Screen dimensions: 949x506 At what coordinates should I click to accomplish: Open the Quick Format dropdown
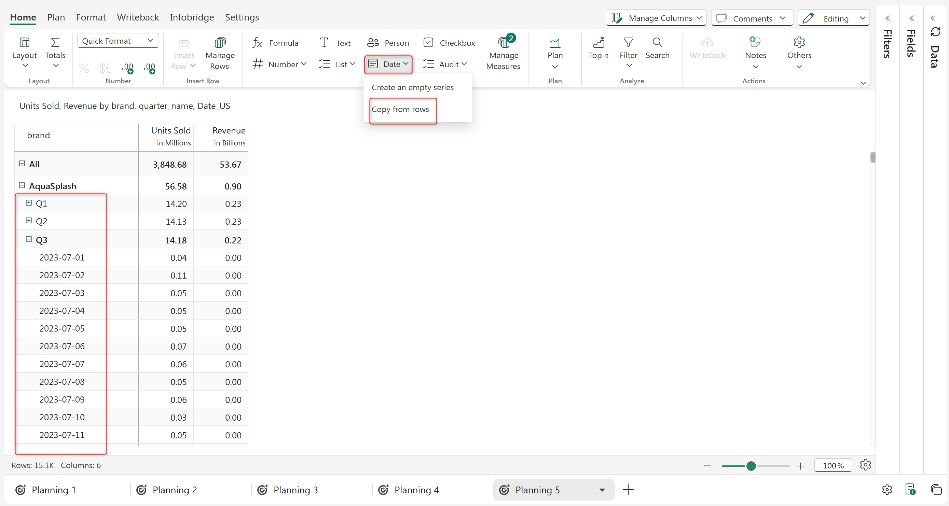pos(118,41)
